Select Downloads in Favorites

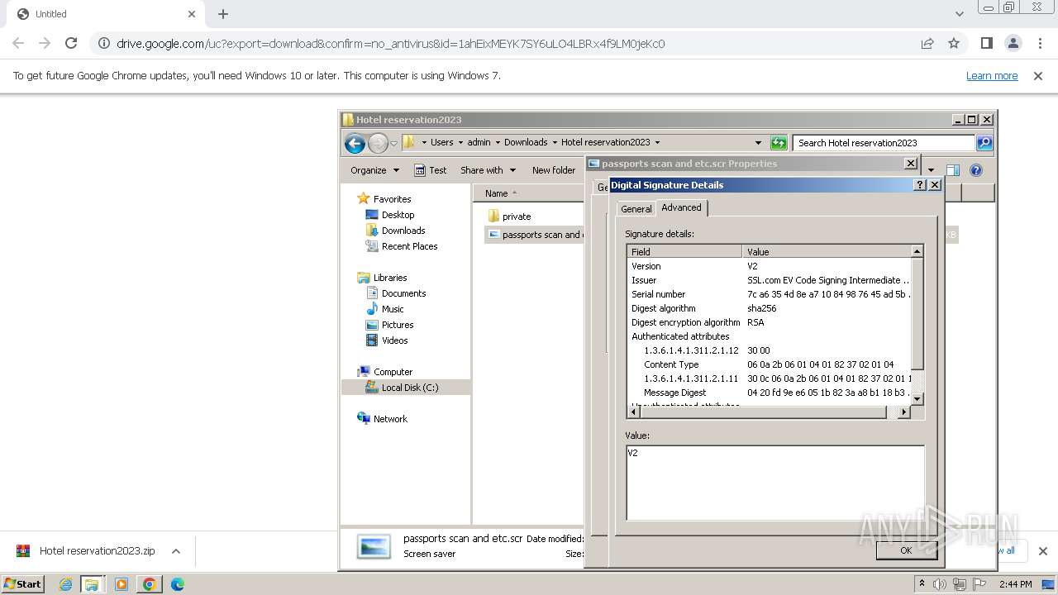pos(403,231)
